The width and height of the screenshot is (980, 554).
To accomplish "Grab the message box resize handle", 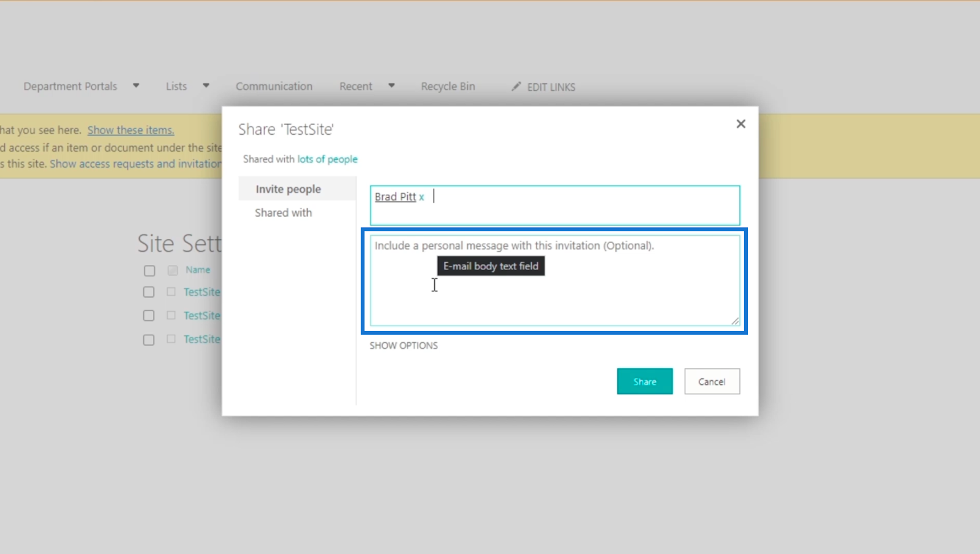I will (x=735, y=321).
